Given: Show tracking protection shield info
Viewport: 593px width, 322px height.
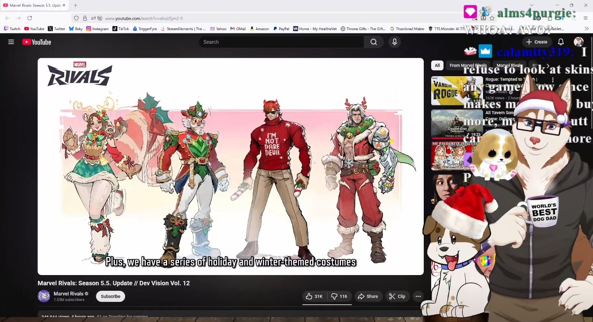Looking at the screenshot, I should 76,18.
